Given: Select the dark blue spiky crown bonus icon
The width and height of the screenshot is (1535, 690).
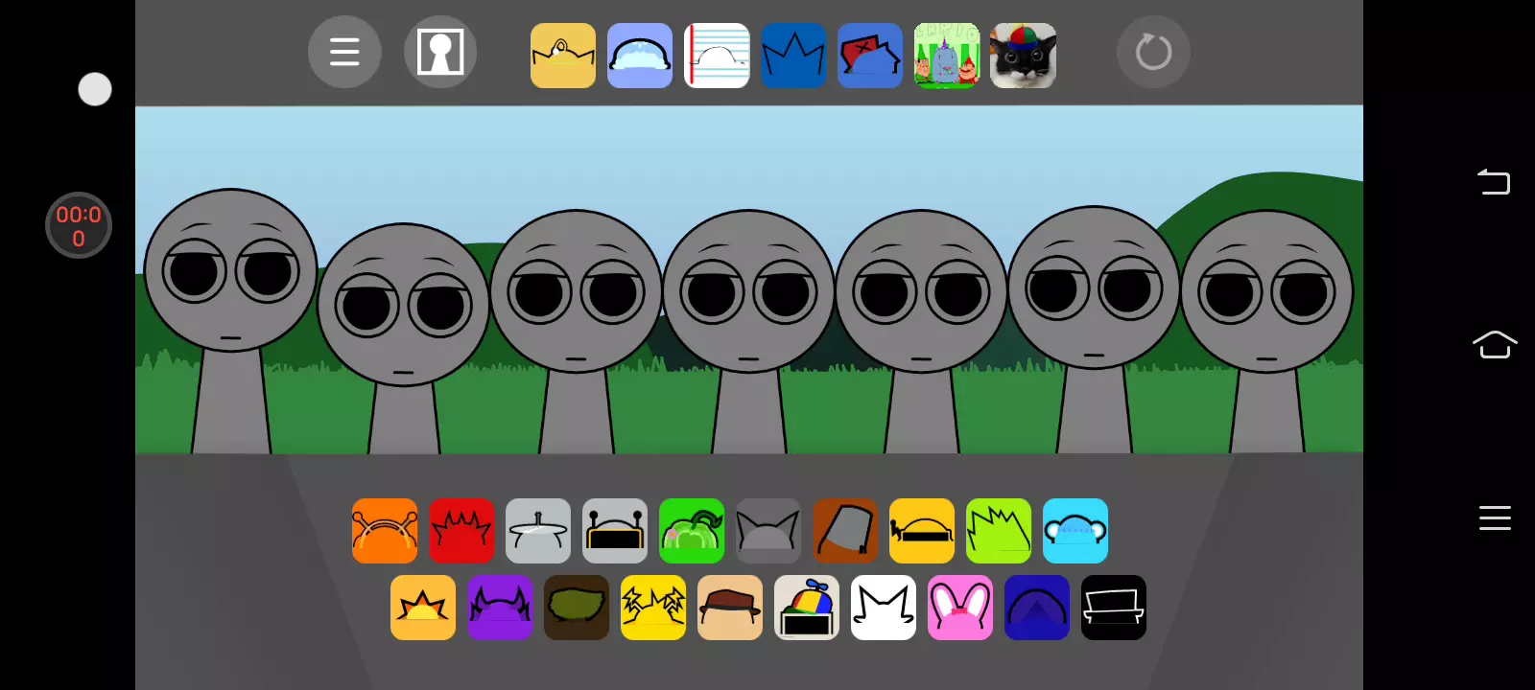Looking at the screenshot, I should coord(793,56).
